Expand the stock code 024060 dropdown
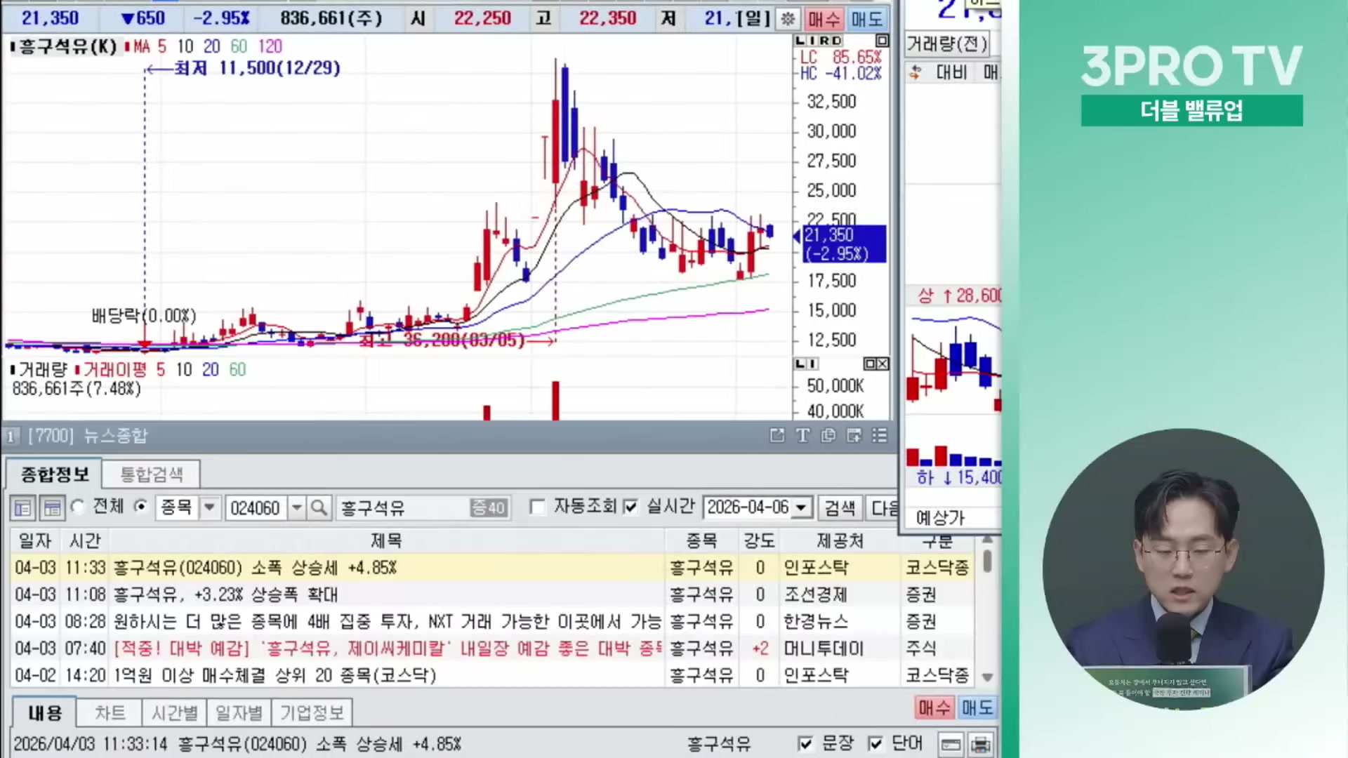 [x=297, y=507]
